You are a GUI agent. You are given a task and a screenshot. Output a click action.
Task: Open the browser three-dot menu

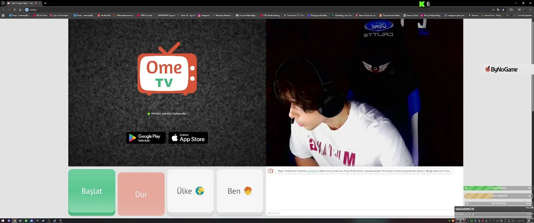[x=530, y=10]
